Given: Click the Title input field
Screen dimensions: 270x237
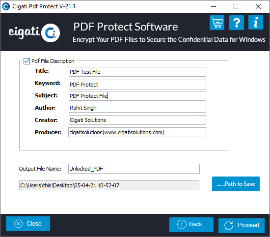Looking at the screenshot, I should pos(137,72).
